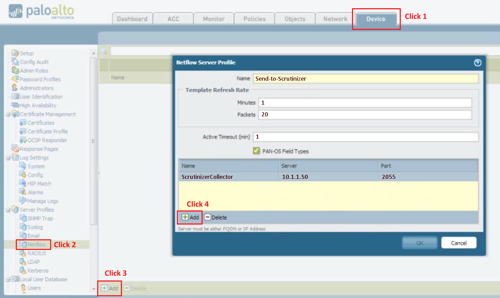Click the Netflow server profile icon
The height and width of the screenshot is (298, 500).
[23, 244]
